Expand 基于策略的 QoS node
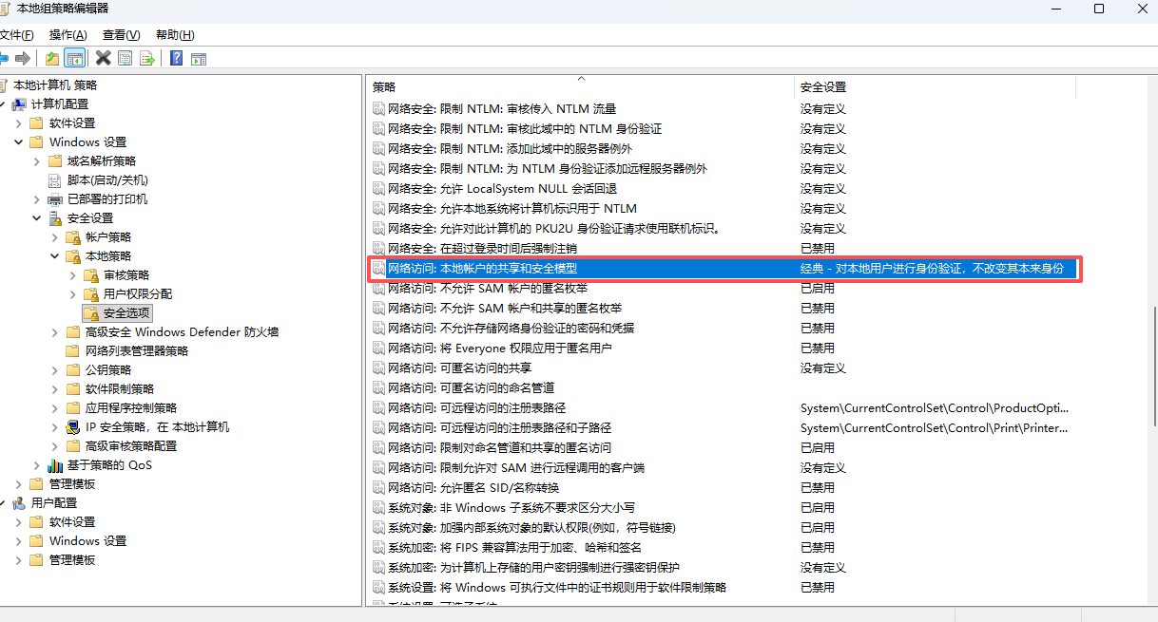Viewport: 1158px width, 622px height. 37,465
